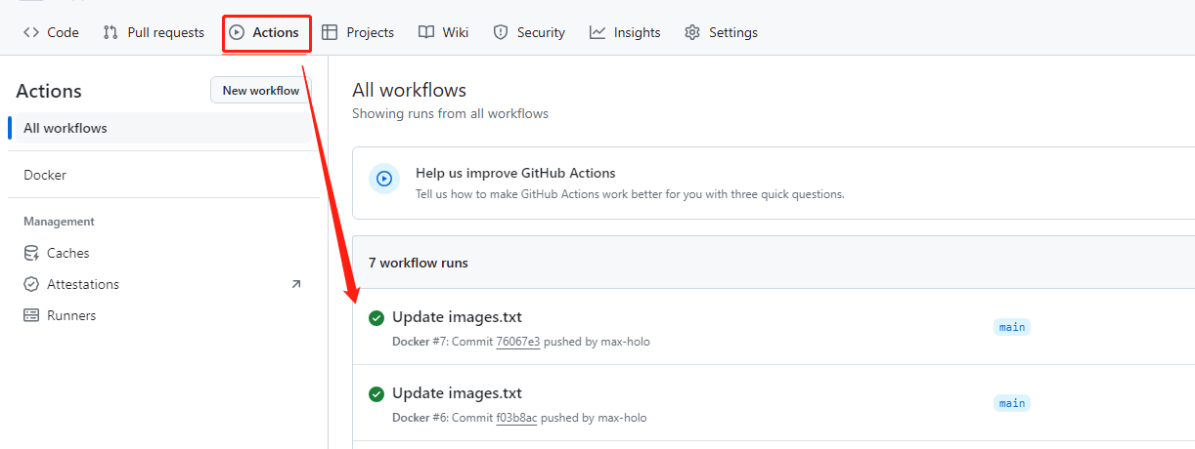
Task: Click the 'Actions' sidebar heading
Action: [x=49, y=91]
